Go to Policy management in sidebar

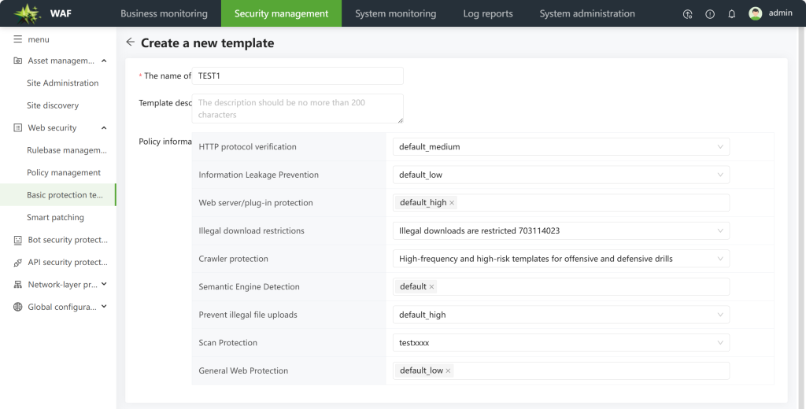[64, 172]
